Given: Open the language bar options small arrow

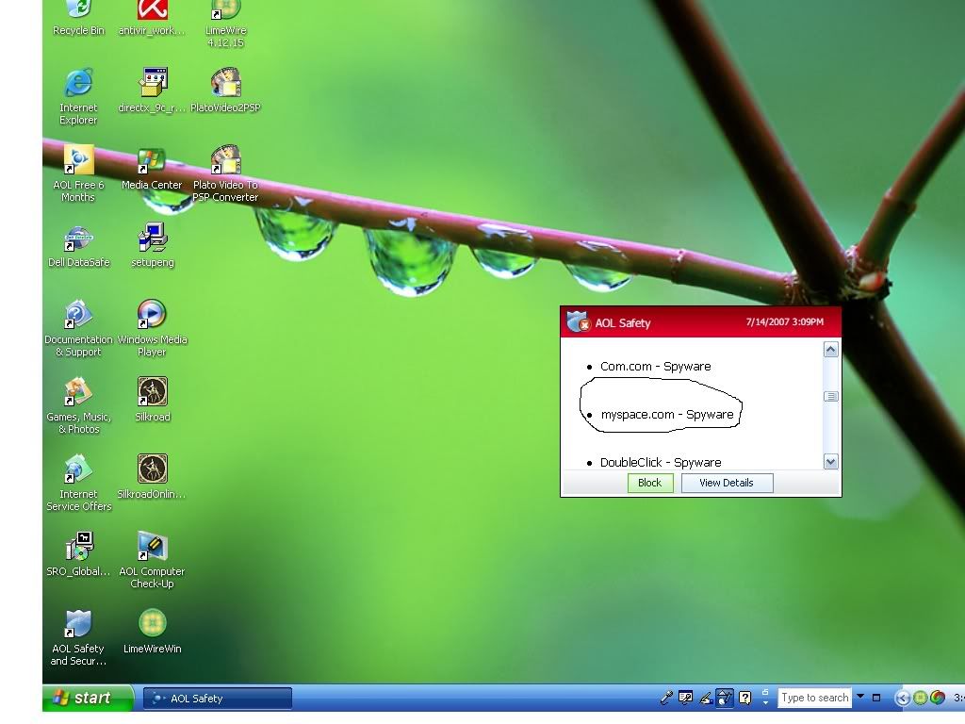Looking at the screenshot, I should tap(765, 701).
